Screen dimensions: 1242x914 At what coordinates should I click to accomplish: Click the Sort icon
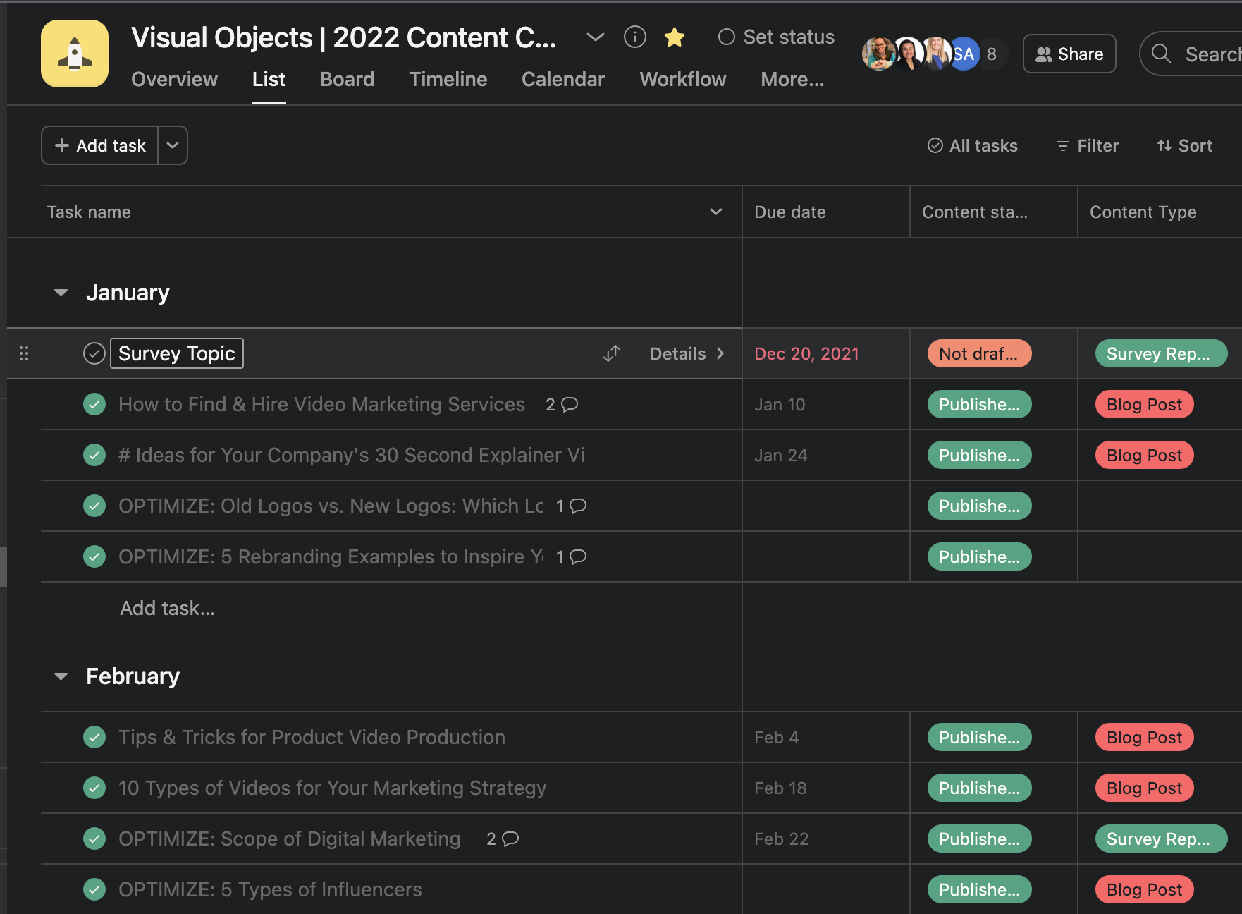pyautogui.click(x=1164, y=145)
